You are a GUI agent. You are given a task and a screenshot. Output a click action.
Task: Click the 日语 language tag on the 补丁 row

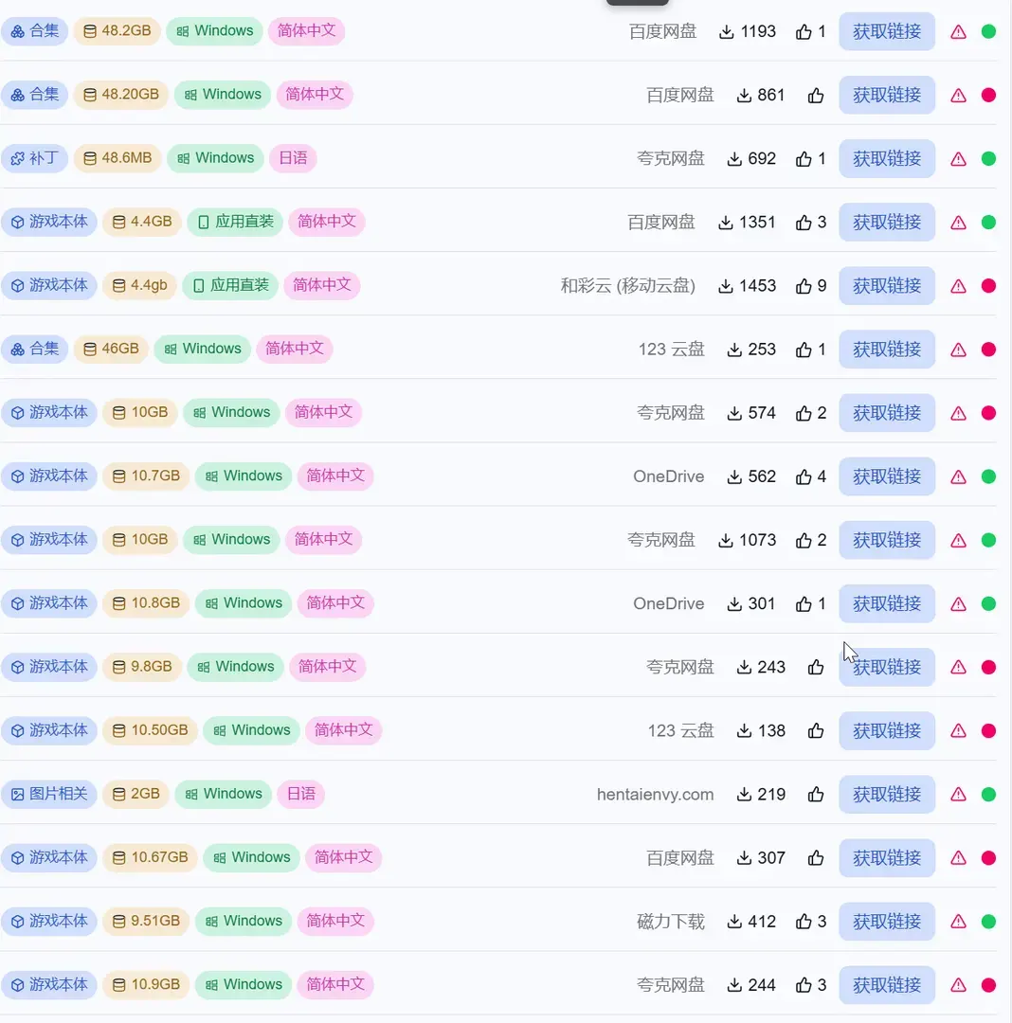293,158
